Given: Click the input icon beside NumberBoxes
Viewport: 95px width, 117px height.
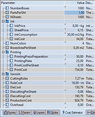Looking at the screenshot, I should click(7, 8).
